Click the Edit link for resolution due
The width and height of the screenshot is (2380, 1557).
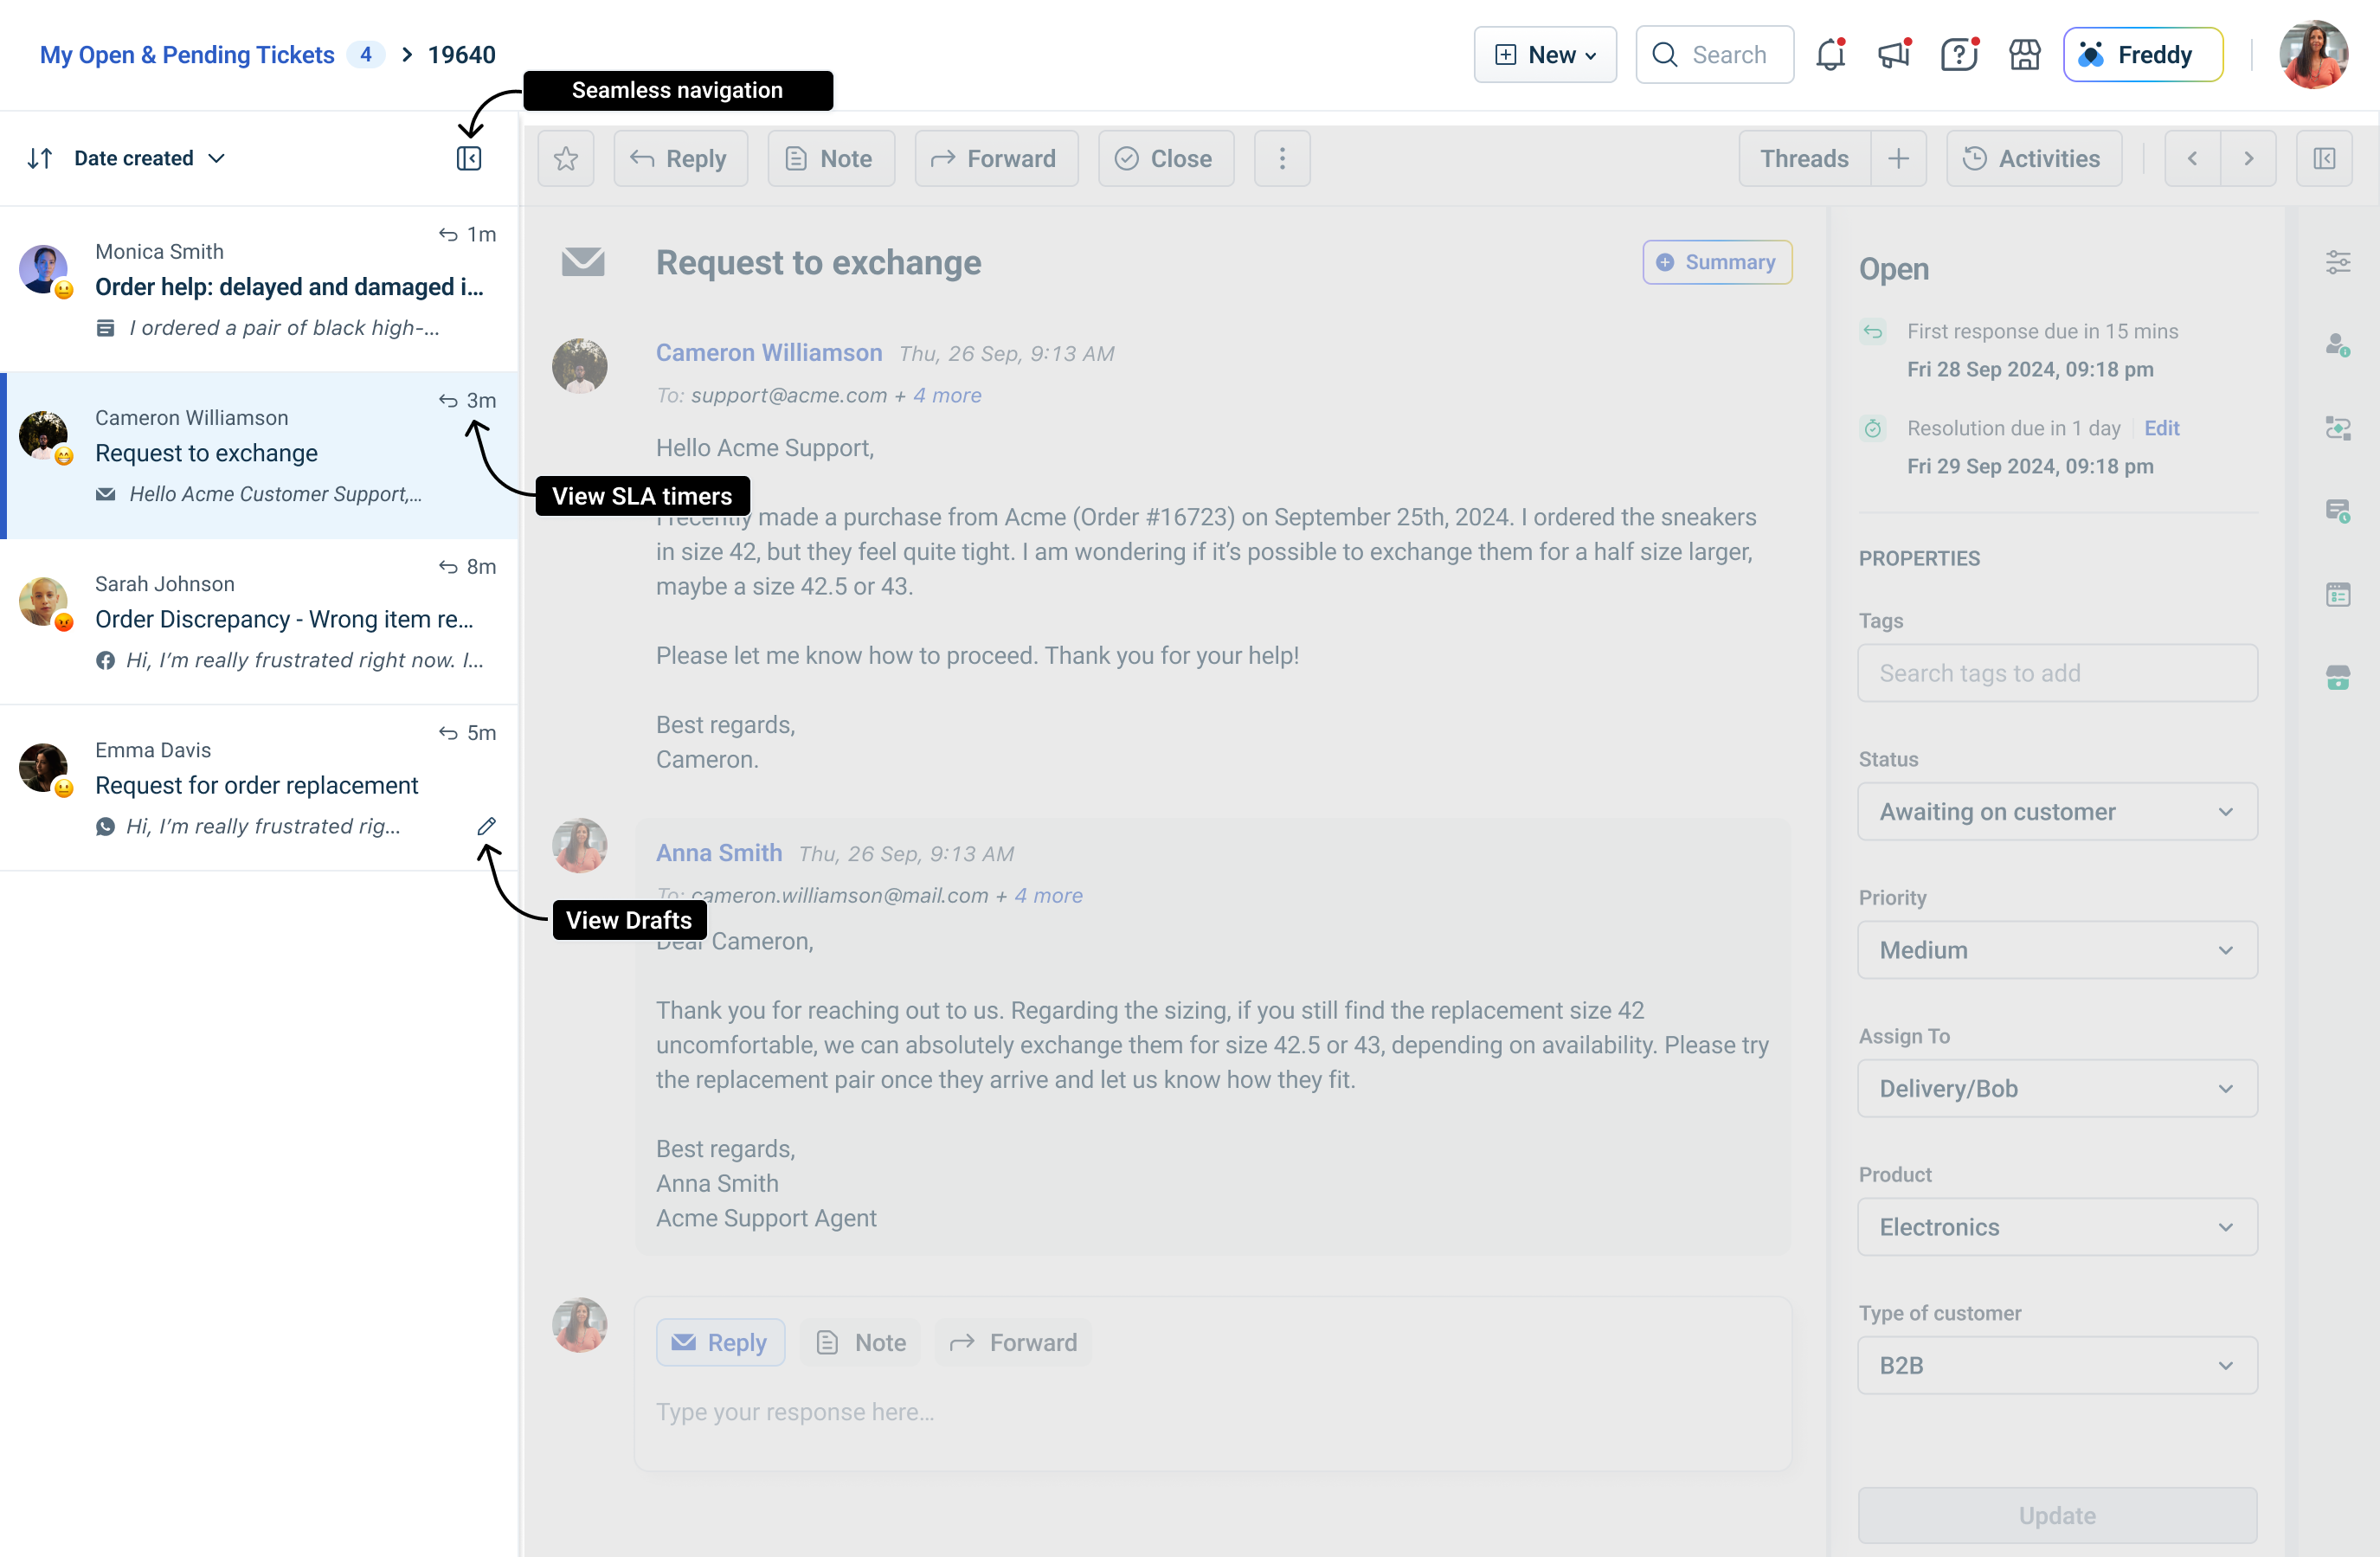[2161, 428]
